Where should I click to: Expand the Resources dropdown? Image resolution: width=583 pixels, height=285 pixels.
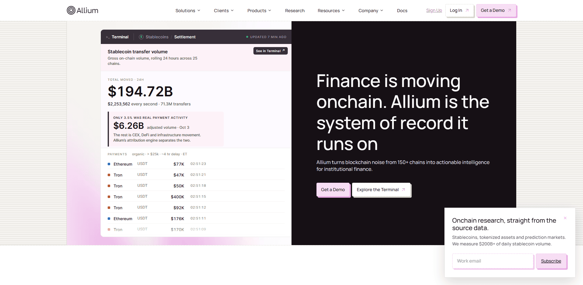pyautogui.click(x=331, y=11)
